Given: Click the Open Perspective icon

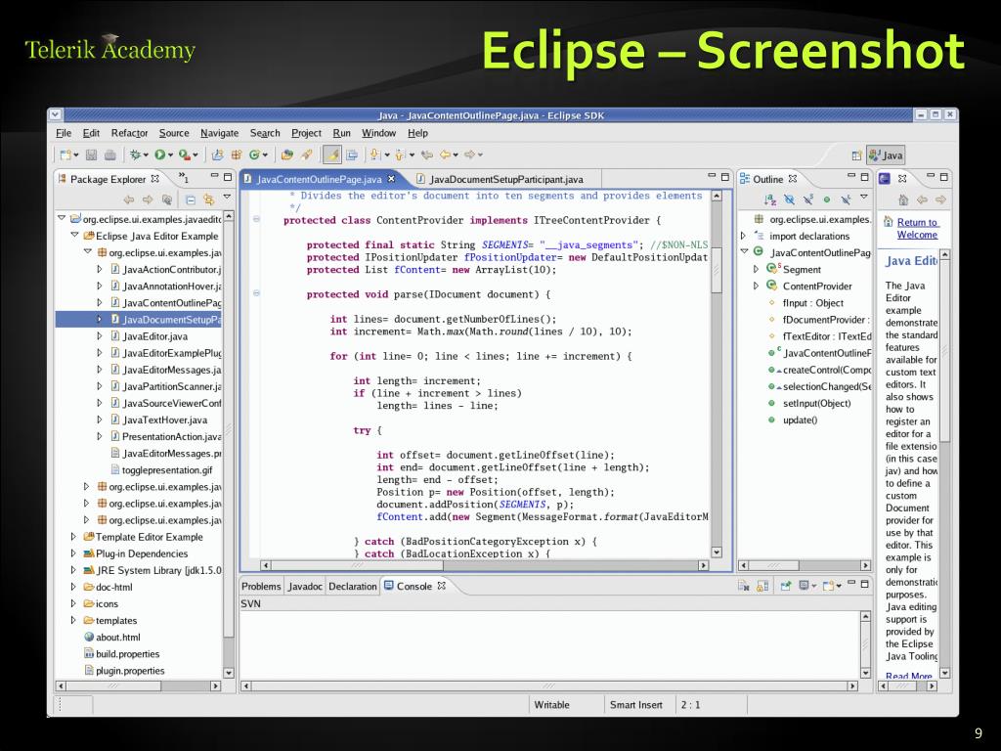Looking at the screenshot, I should (x=856, y=155).
